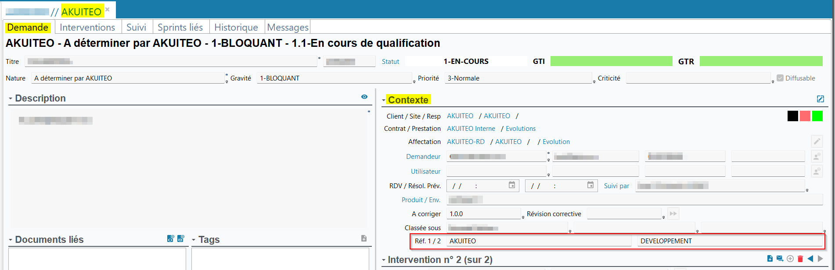Click the AKUITEO-RD affectation link

(465, 142)
